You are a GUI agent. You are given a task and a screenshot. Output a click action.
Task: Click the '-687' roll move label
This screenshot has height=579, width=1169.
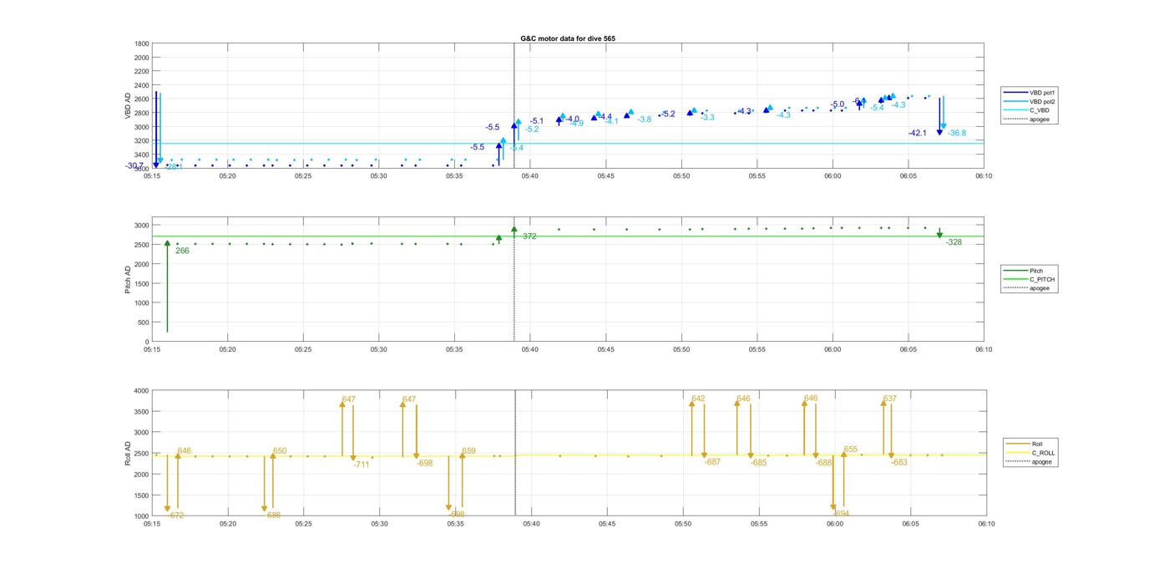712,462
